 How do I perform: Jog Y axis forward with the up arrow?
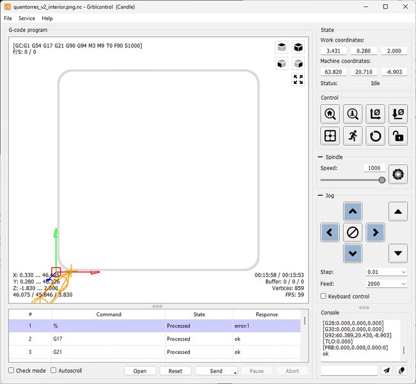point(353,212)
